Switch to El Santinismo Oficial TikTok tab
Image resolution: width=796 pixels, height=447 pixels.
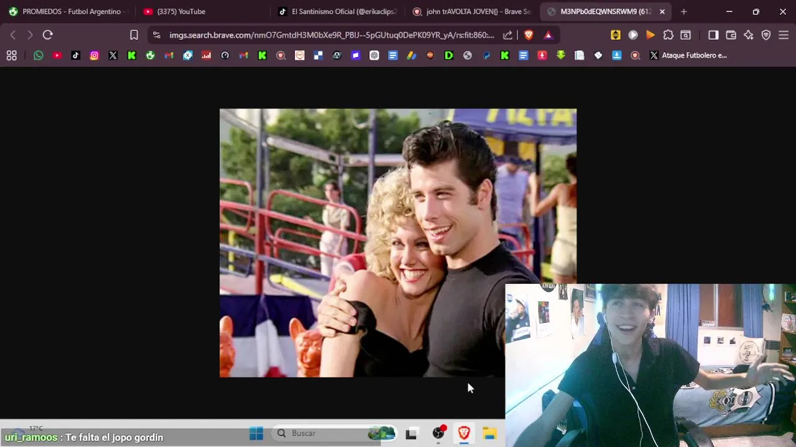pos(336,12)
